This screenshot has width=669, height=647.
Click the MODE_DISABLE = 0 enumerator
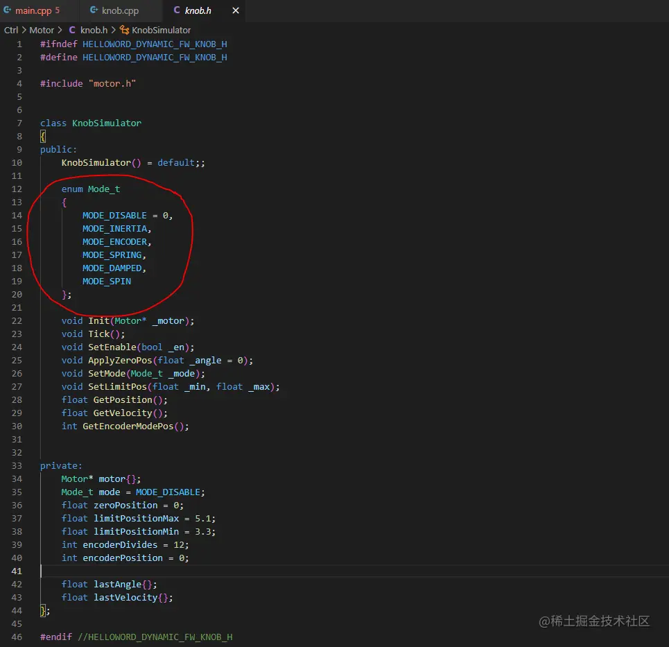127,216
